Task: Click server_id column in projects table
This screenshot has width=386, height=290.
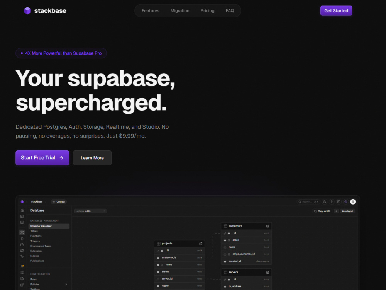Action: pos(179,279)
